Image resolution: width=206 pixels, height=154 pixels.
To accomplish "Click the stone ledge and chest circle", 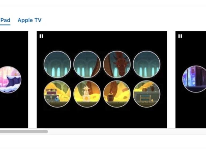I will click(x=147, y=94).
